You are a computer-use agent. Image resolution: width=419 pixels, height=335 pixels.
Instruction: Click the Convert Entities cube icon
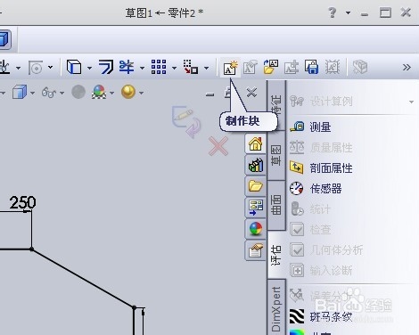point(74,67)
